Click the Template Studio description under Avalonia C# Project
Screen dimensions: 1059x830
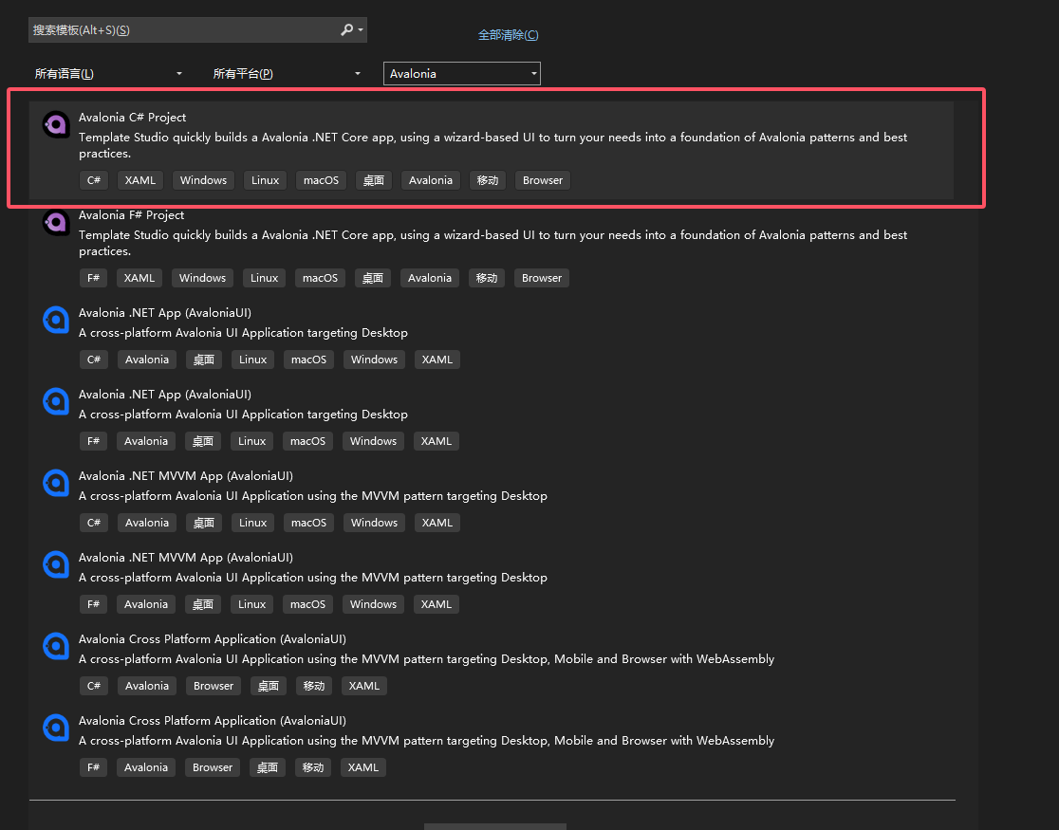click(493, 145)
